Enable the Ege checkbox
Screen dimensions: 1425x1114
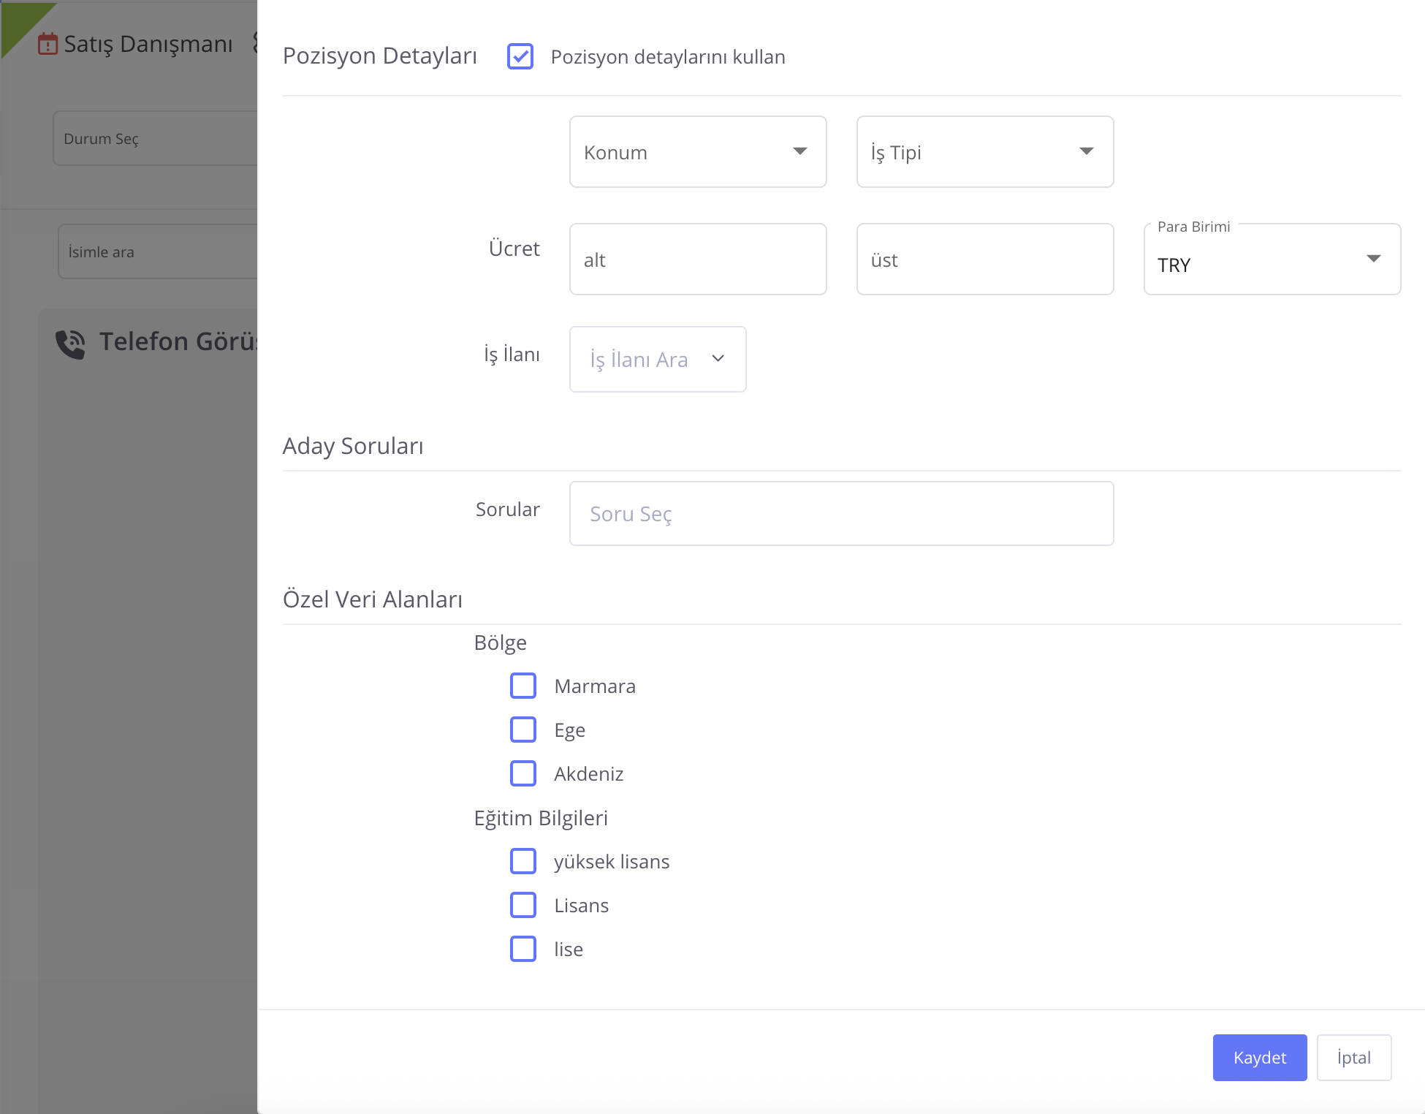pyautogui.click(x=523, y=730)
